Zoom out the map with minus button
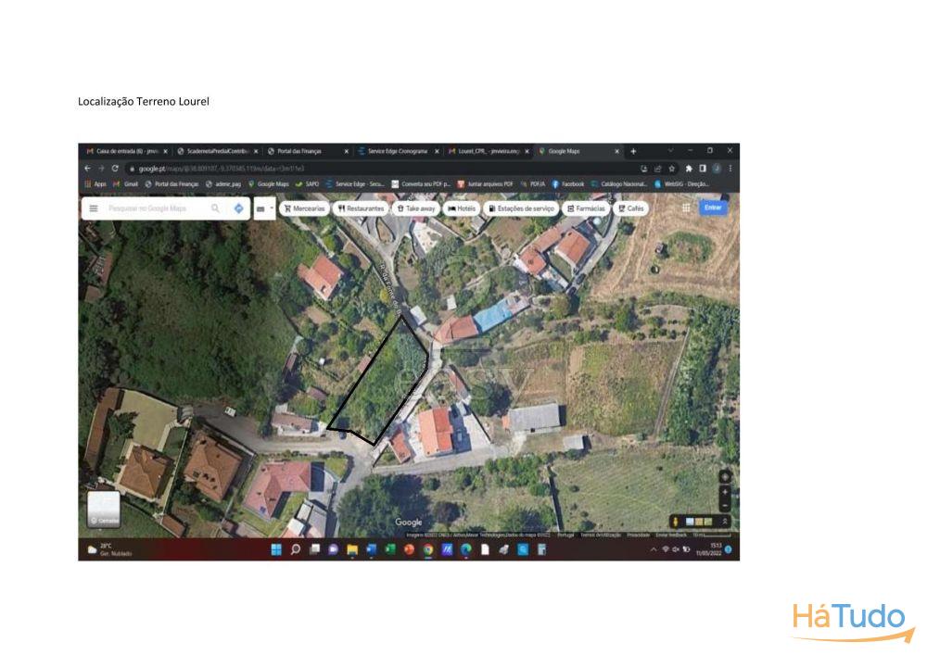Screen dimensions: 927x655 pos(726,506)
